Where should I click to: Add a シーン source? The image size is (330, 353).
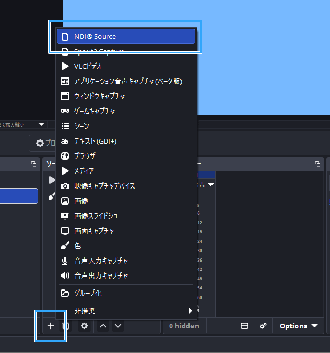(126, 126)
